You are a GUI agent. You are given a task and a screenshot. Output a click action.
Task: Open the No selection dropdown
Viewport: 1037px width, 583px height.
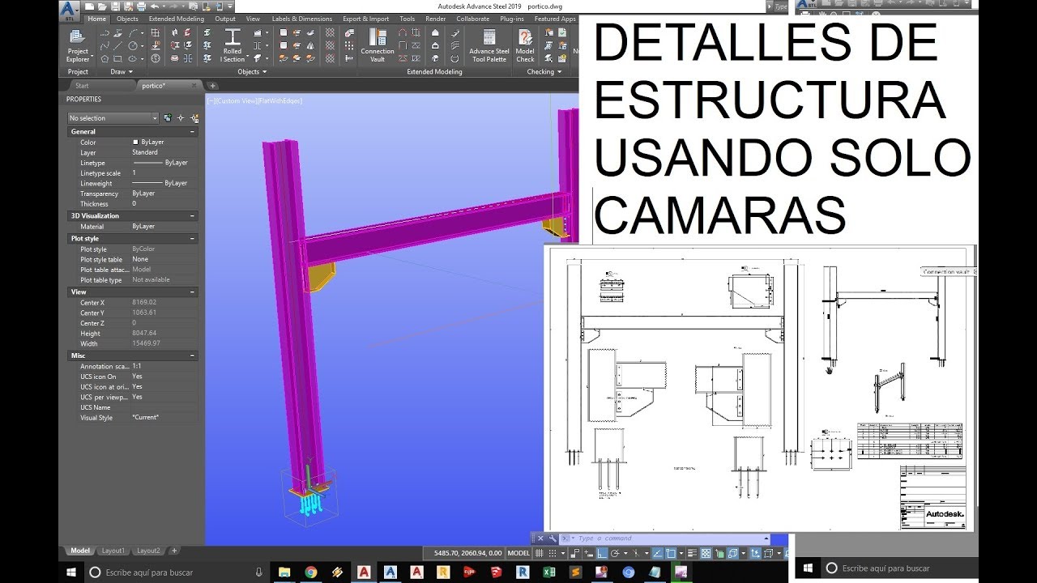coord(113,118)
